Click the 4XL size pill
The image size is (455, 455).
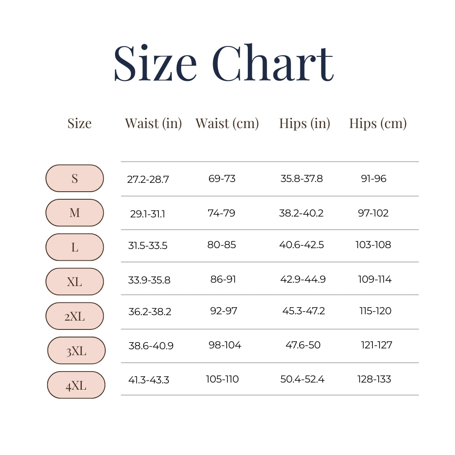pos(76,385)
